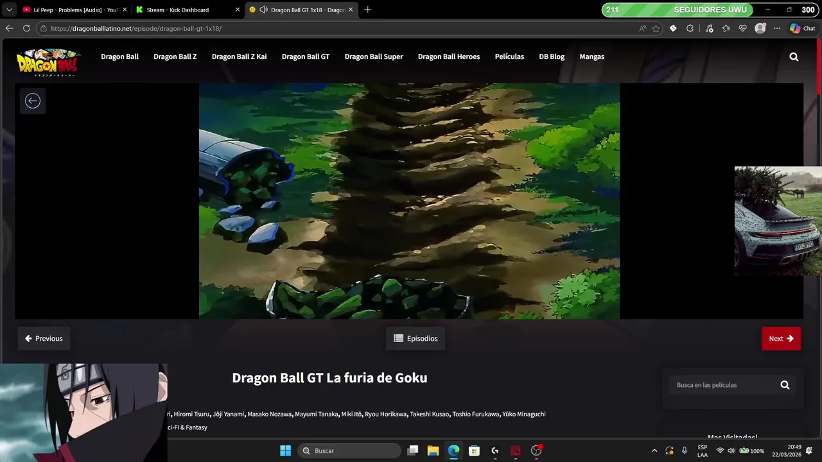The width and height of the screenshot is (822, 462).
Task: Click the address bar URL
Action: pyautogui.click(x=136, y=28)
